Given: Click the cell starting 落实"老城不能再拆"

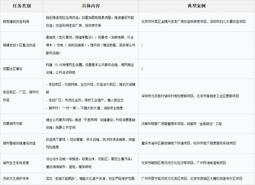Looking at the screenshot, I should [x=91, y=179].
